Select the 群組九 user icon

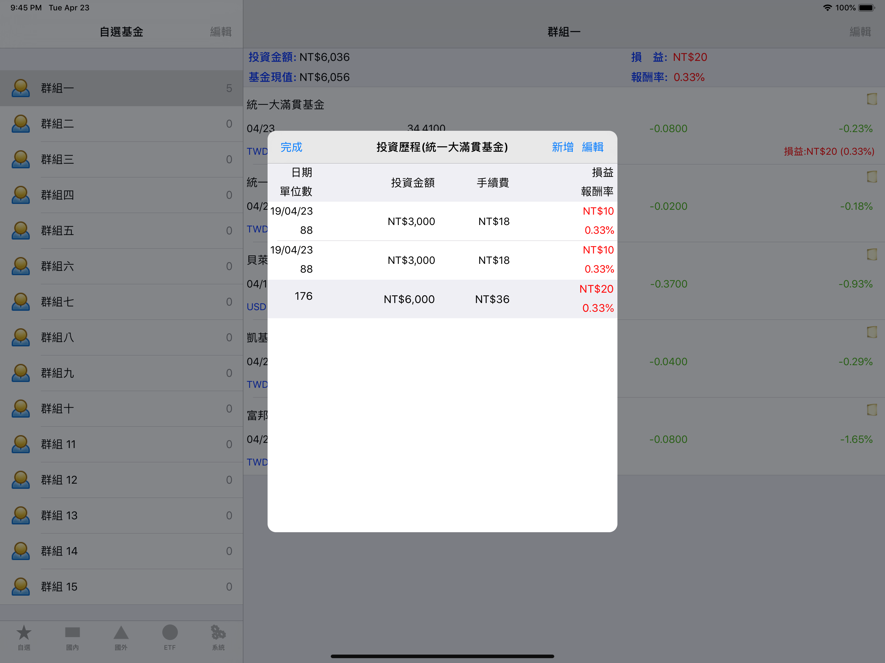(x=21, y=373)
